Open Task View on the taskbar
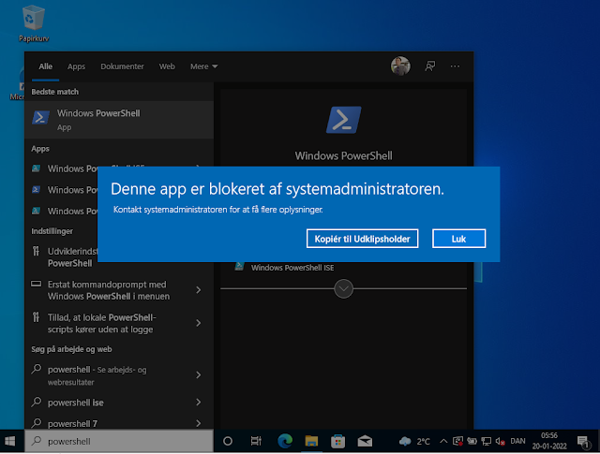 (256, 442)
